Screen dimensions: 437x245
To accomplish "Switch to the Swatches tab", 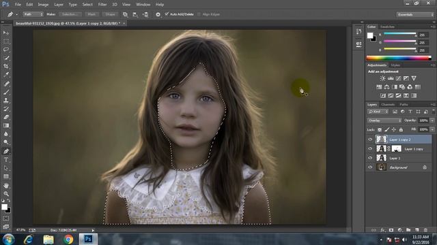I will pyautogui.click(x=387, y=27).
